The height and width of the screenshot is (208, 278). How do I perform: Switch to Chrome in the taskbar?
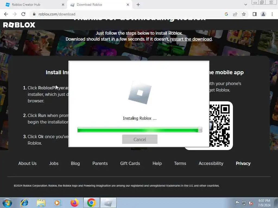click(91, 203)
